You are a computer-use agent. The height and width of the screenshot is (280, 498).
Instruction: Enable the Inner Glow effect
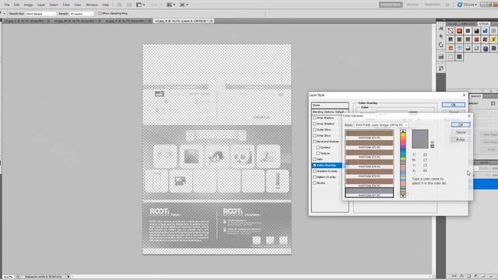point(314,135)
